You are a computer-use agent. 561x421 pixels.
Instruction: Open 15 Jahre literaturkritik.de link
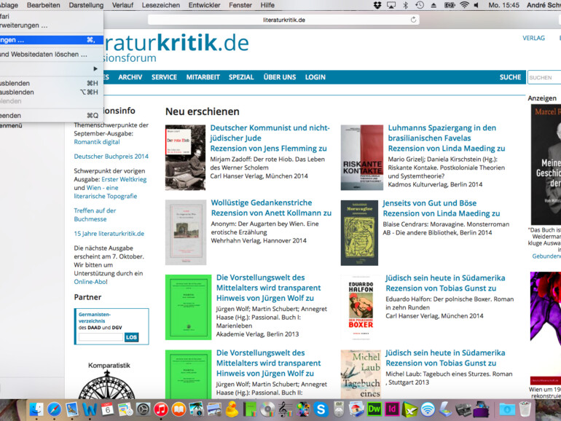pyautogui.click(x=109, y=234)
